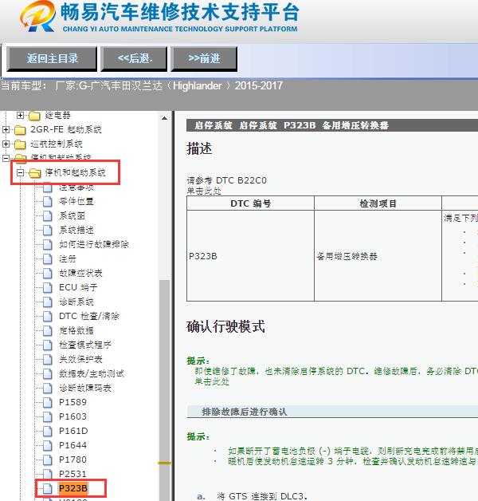The width and height of the screenshot is (478, 501).
Task: Expand the 继电器 folder node
Action: 20,115
